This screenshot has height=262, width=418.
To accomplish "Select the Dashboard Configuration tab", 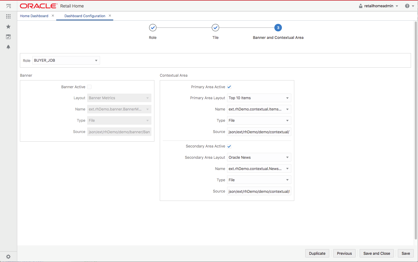I will click(85, 16).
